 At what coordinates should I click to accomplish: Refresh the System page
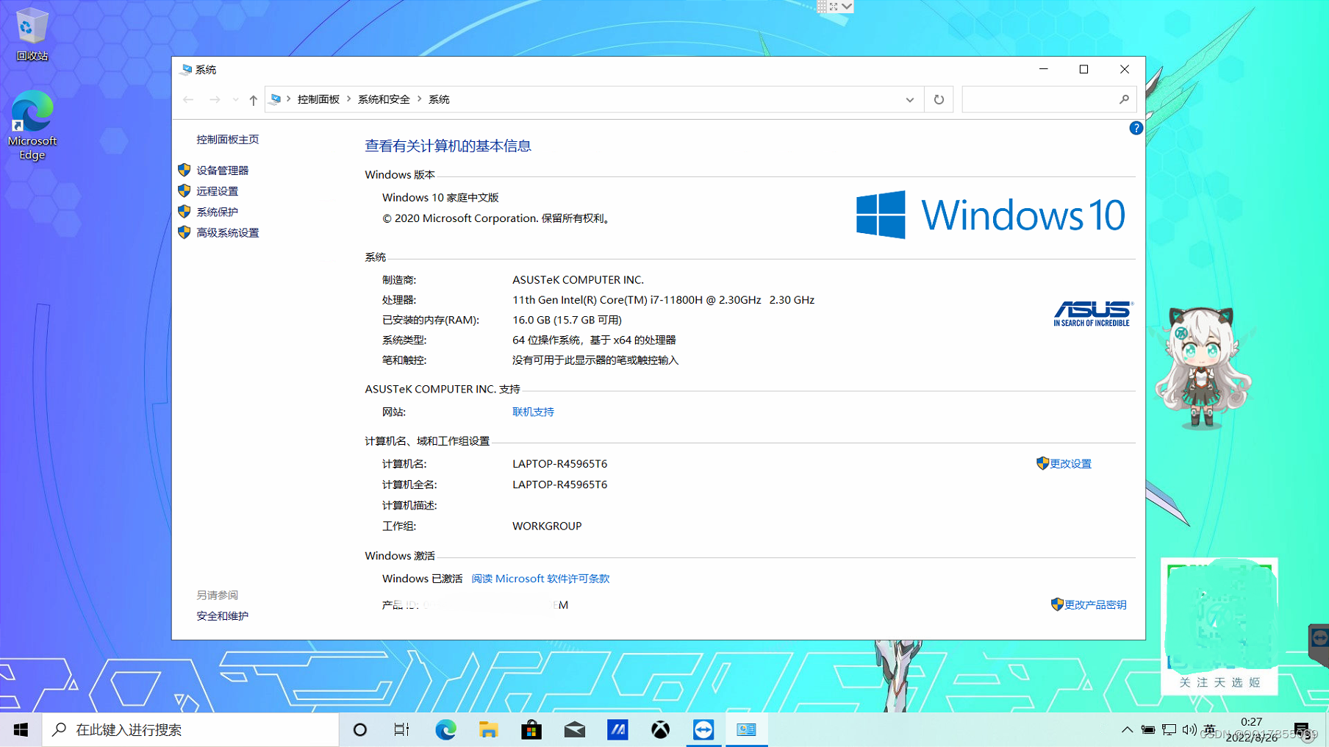[x=939, y=99]
